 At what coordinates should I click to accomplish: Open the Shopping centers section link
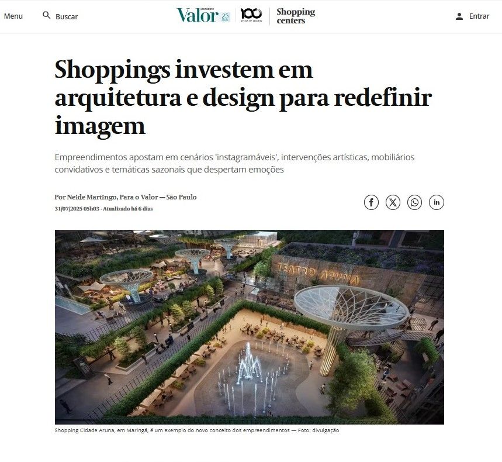296,16
